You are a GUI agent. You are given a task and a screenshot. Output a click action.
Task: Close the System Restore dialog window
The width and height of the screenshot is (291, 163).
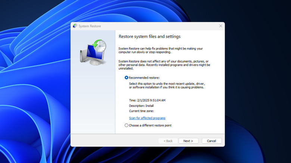[220, 26]
